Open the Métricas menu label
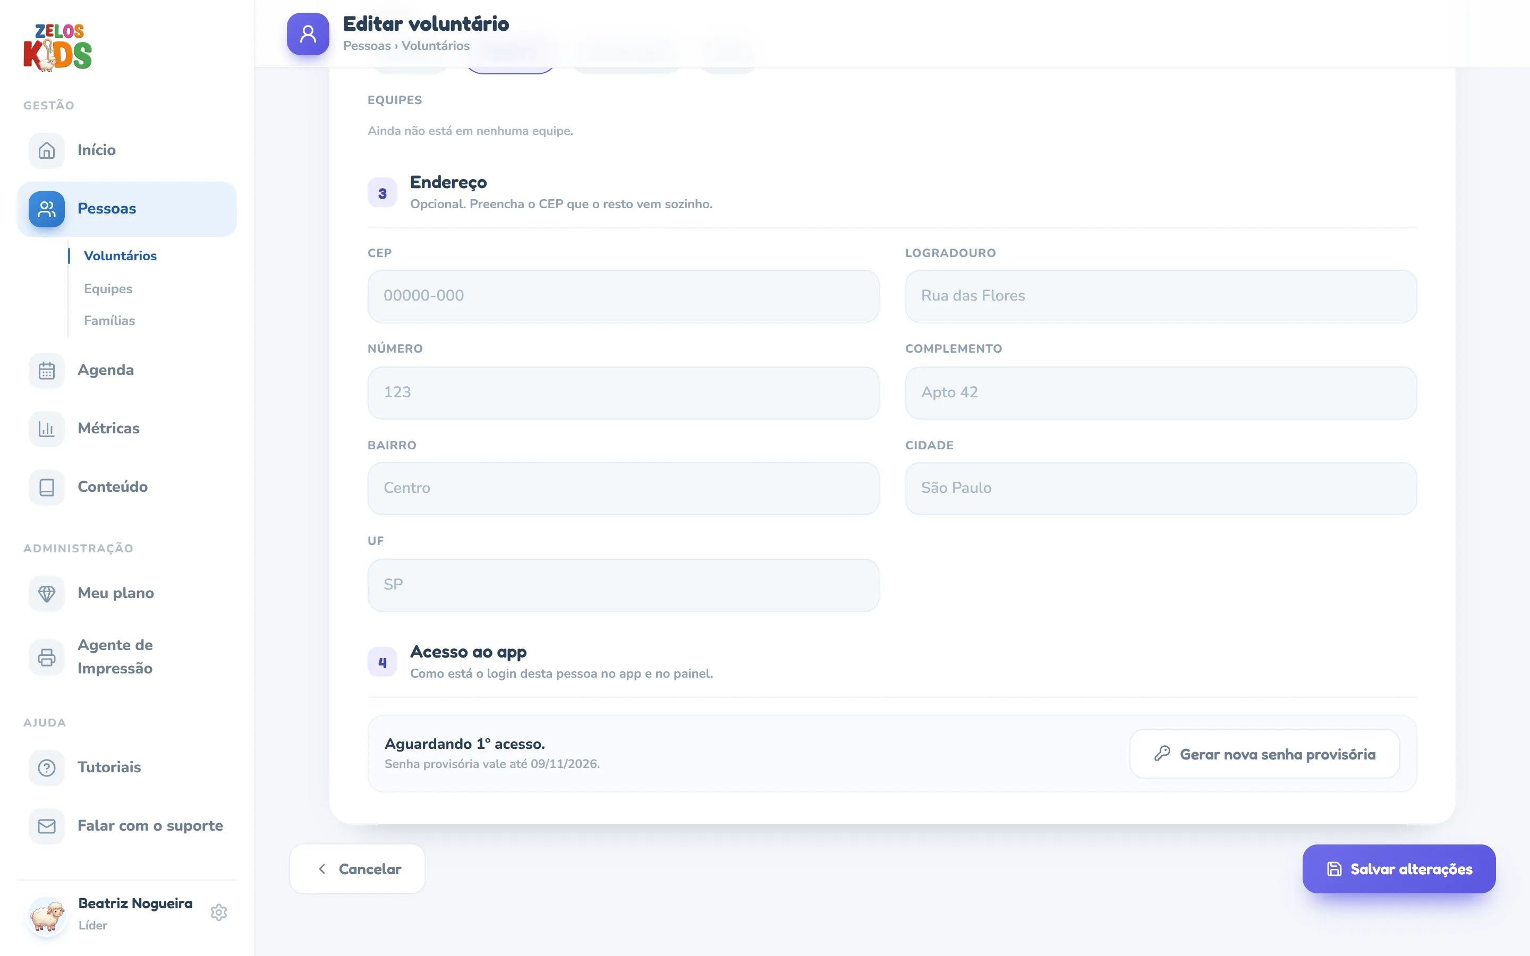This screenshot has height=956, width=1530. click(109, 428)
